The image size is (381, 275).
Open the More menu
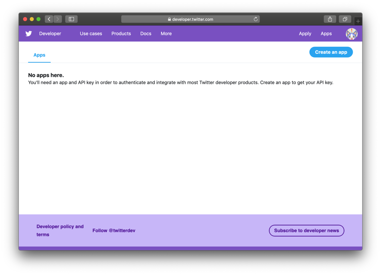[166, 33]
